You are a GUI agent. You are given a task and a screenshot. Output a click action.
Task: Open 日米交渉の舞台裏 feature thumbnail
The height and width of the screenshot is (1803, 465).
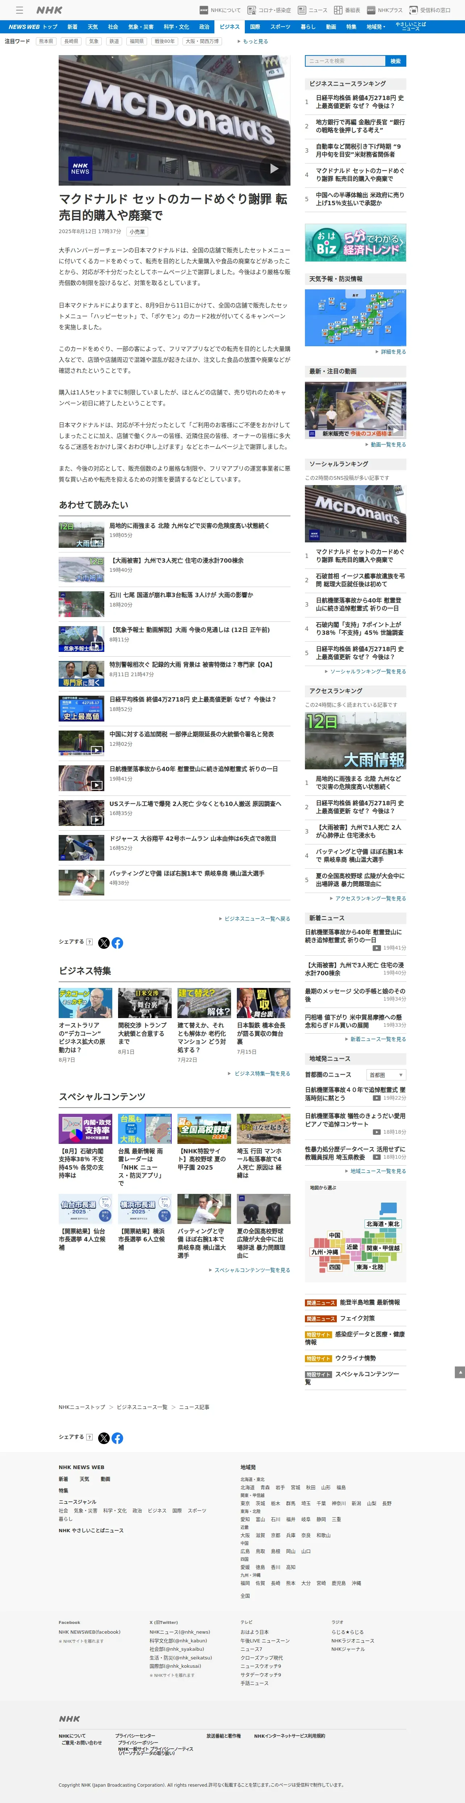[x=145, y=1003]
